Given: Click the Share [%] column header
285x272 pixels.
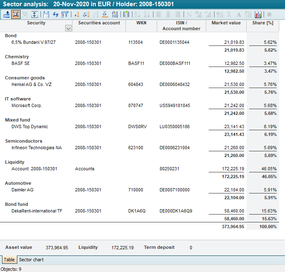Looking at the screenshot, I should coord(263,23).
